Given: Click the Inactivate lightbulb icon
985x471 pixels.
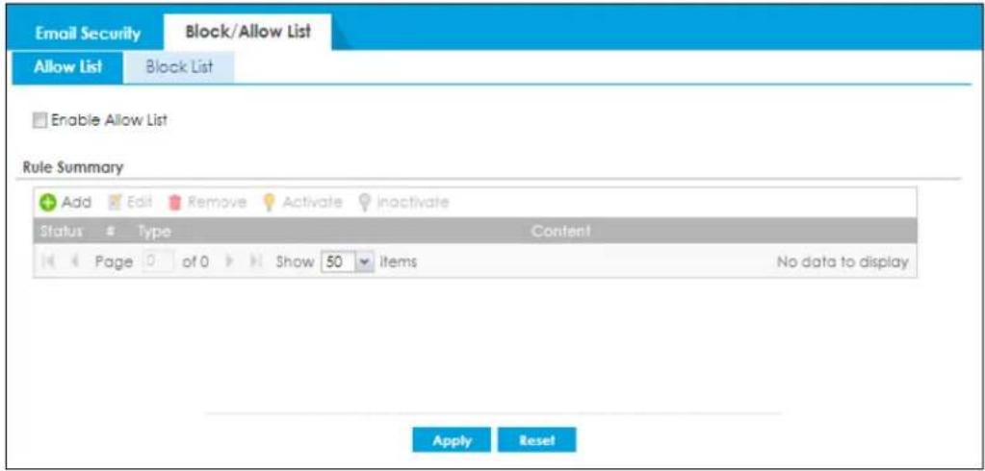Looking at the screenshot, I should [363, 202].
